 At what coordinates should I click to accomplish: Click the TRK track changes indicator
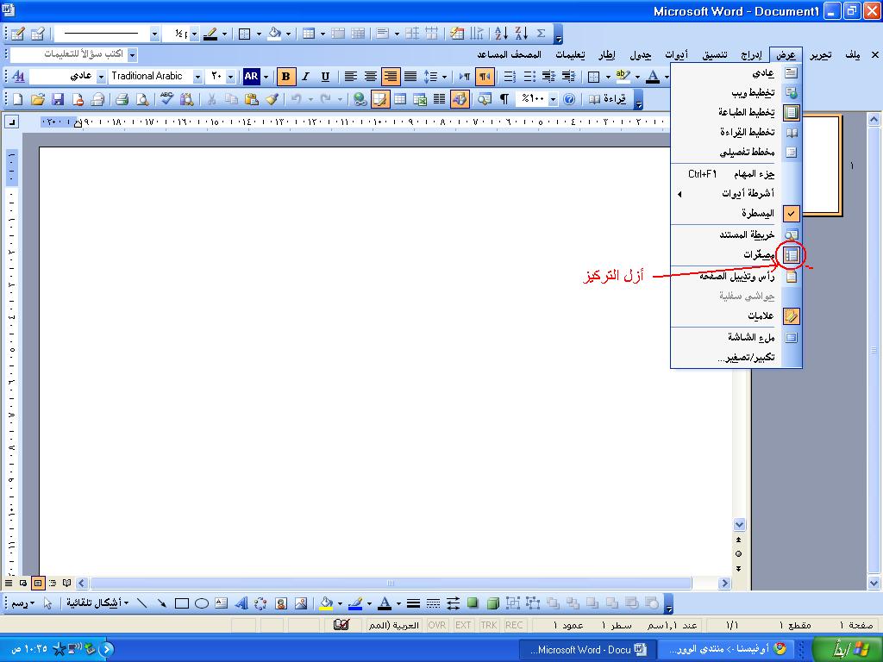488,625
